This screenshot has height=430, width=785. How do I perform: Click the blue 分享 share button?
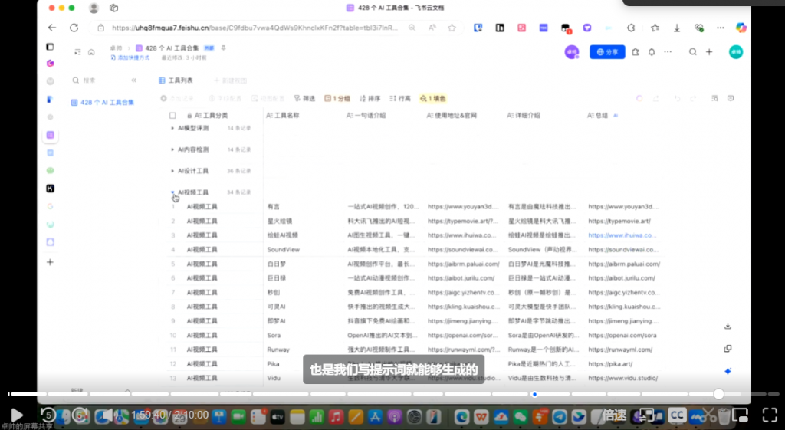pyautogui.click(x=607, y=52)
